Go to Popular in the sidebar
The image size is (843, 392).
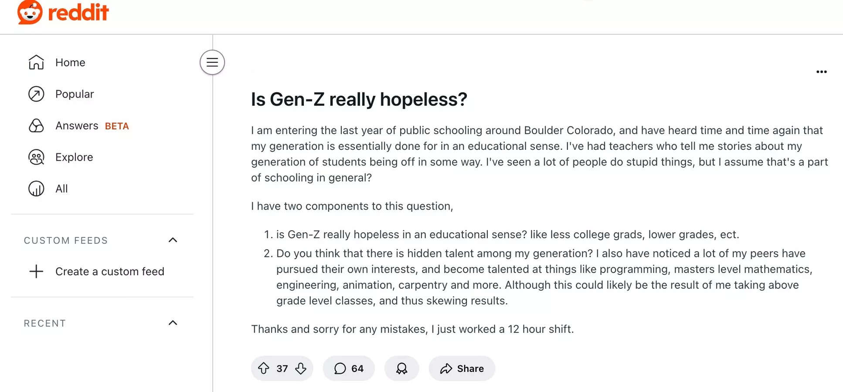75,94
